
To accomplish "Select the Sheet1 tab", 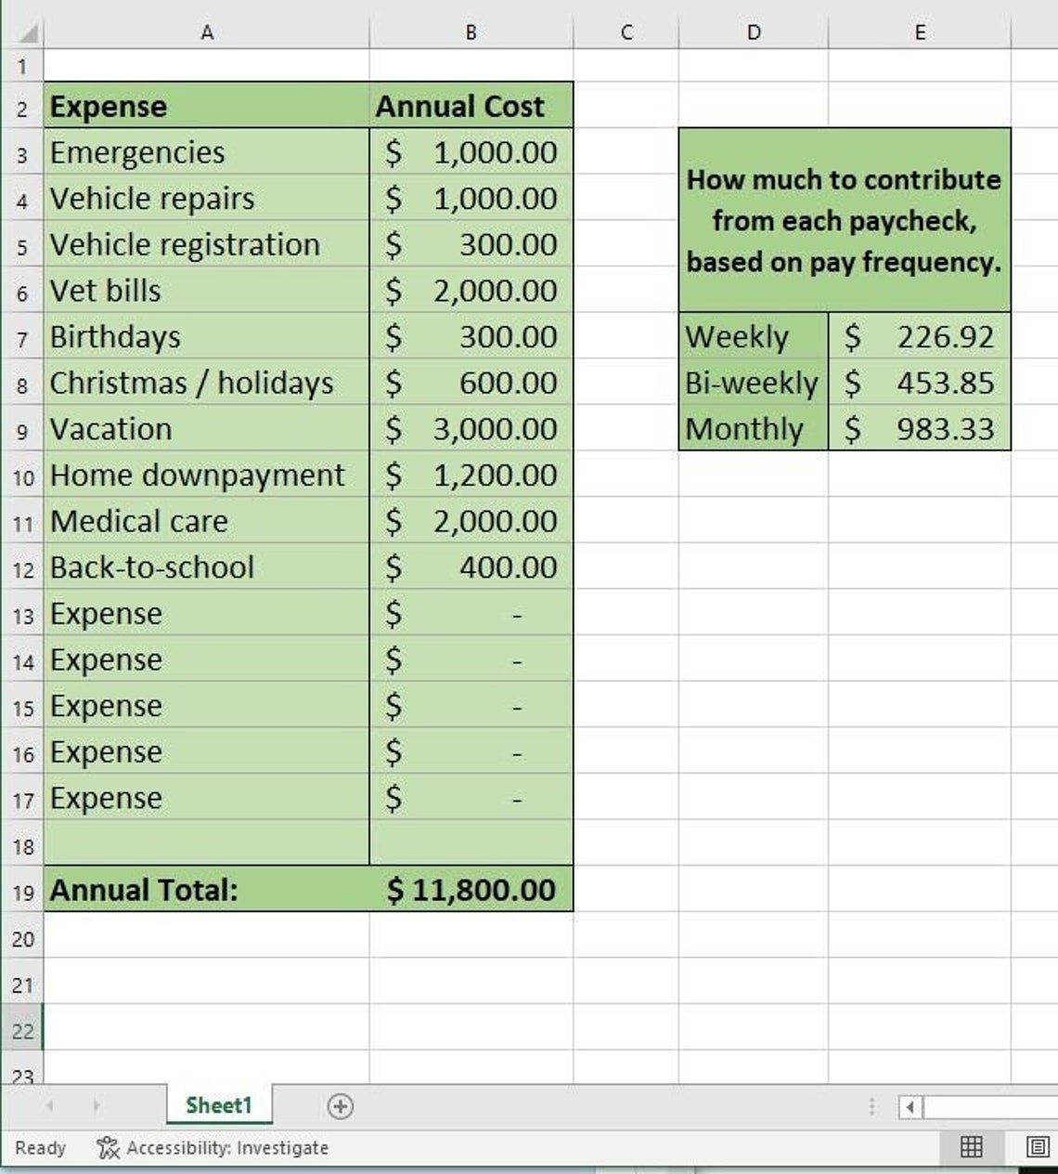I will pyautogui.click(x=218, y=1106).
